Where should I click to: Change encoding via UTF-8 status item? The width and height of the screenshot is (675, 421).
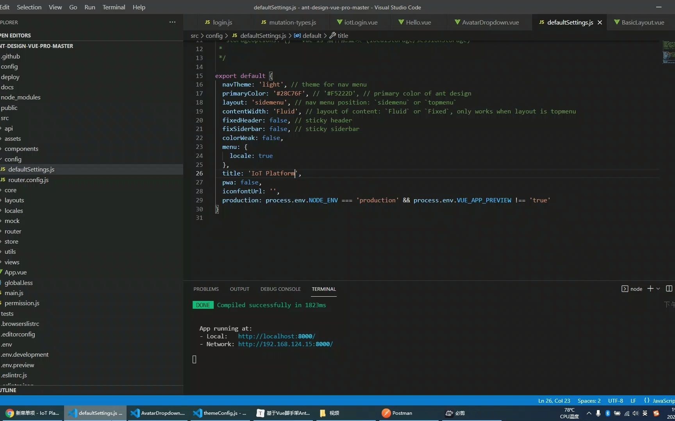[x=615, y=400]
